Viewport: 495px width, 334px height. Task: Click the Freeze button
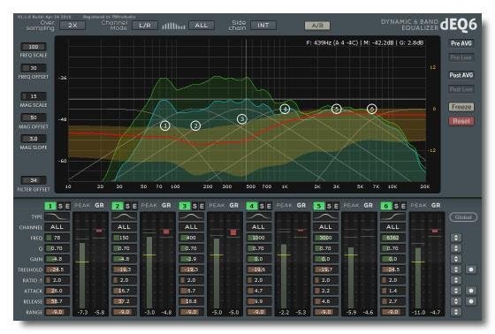pyautogui.click(x=461, y=107)
